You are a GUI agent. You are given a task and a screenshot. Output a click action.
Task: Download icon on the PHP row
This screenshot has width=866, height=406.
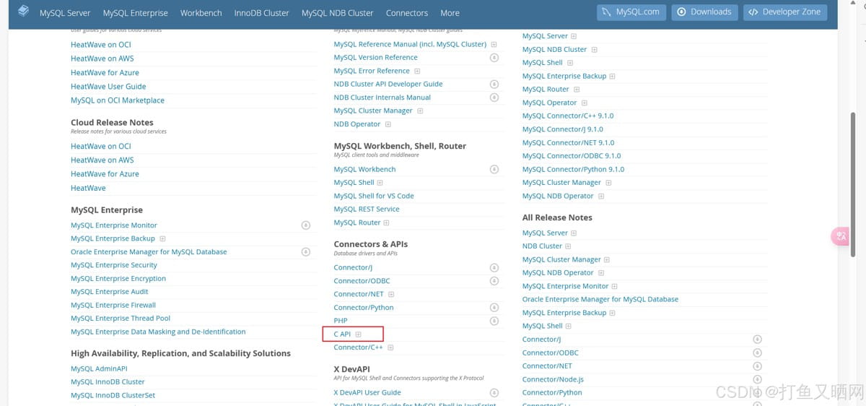tap(494, 321)
